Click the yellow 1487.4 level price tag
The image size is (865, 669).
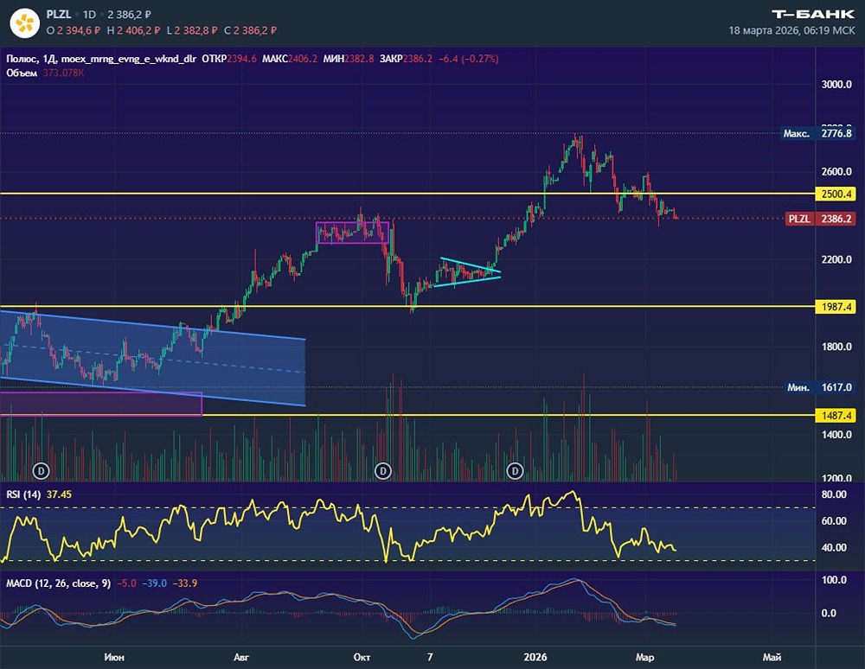coord(836,416)
